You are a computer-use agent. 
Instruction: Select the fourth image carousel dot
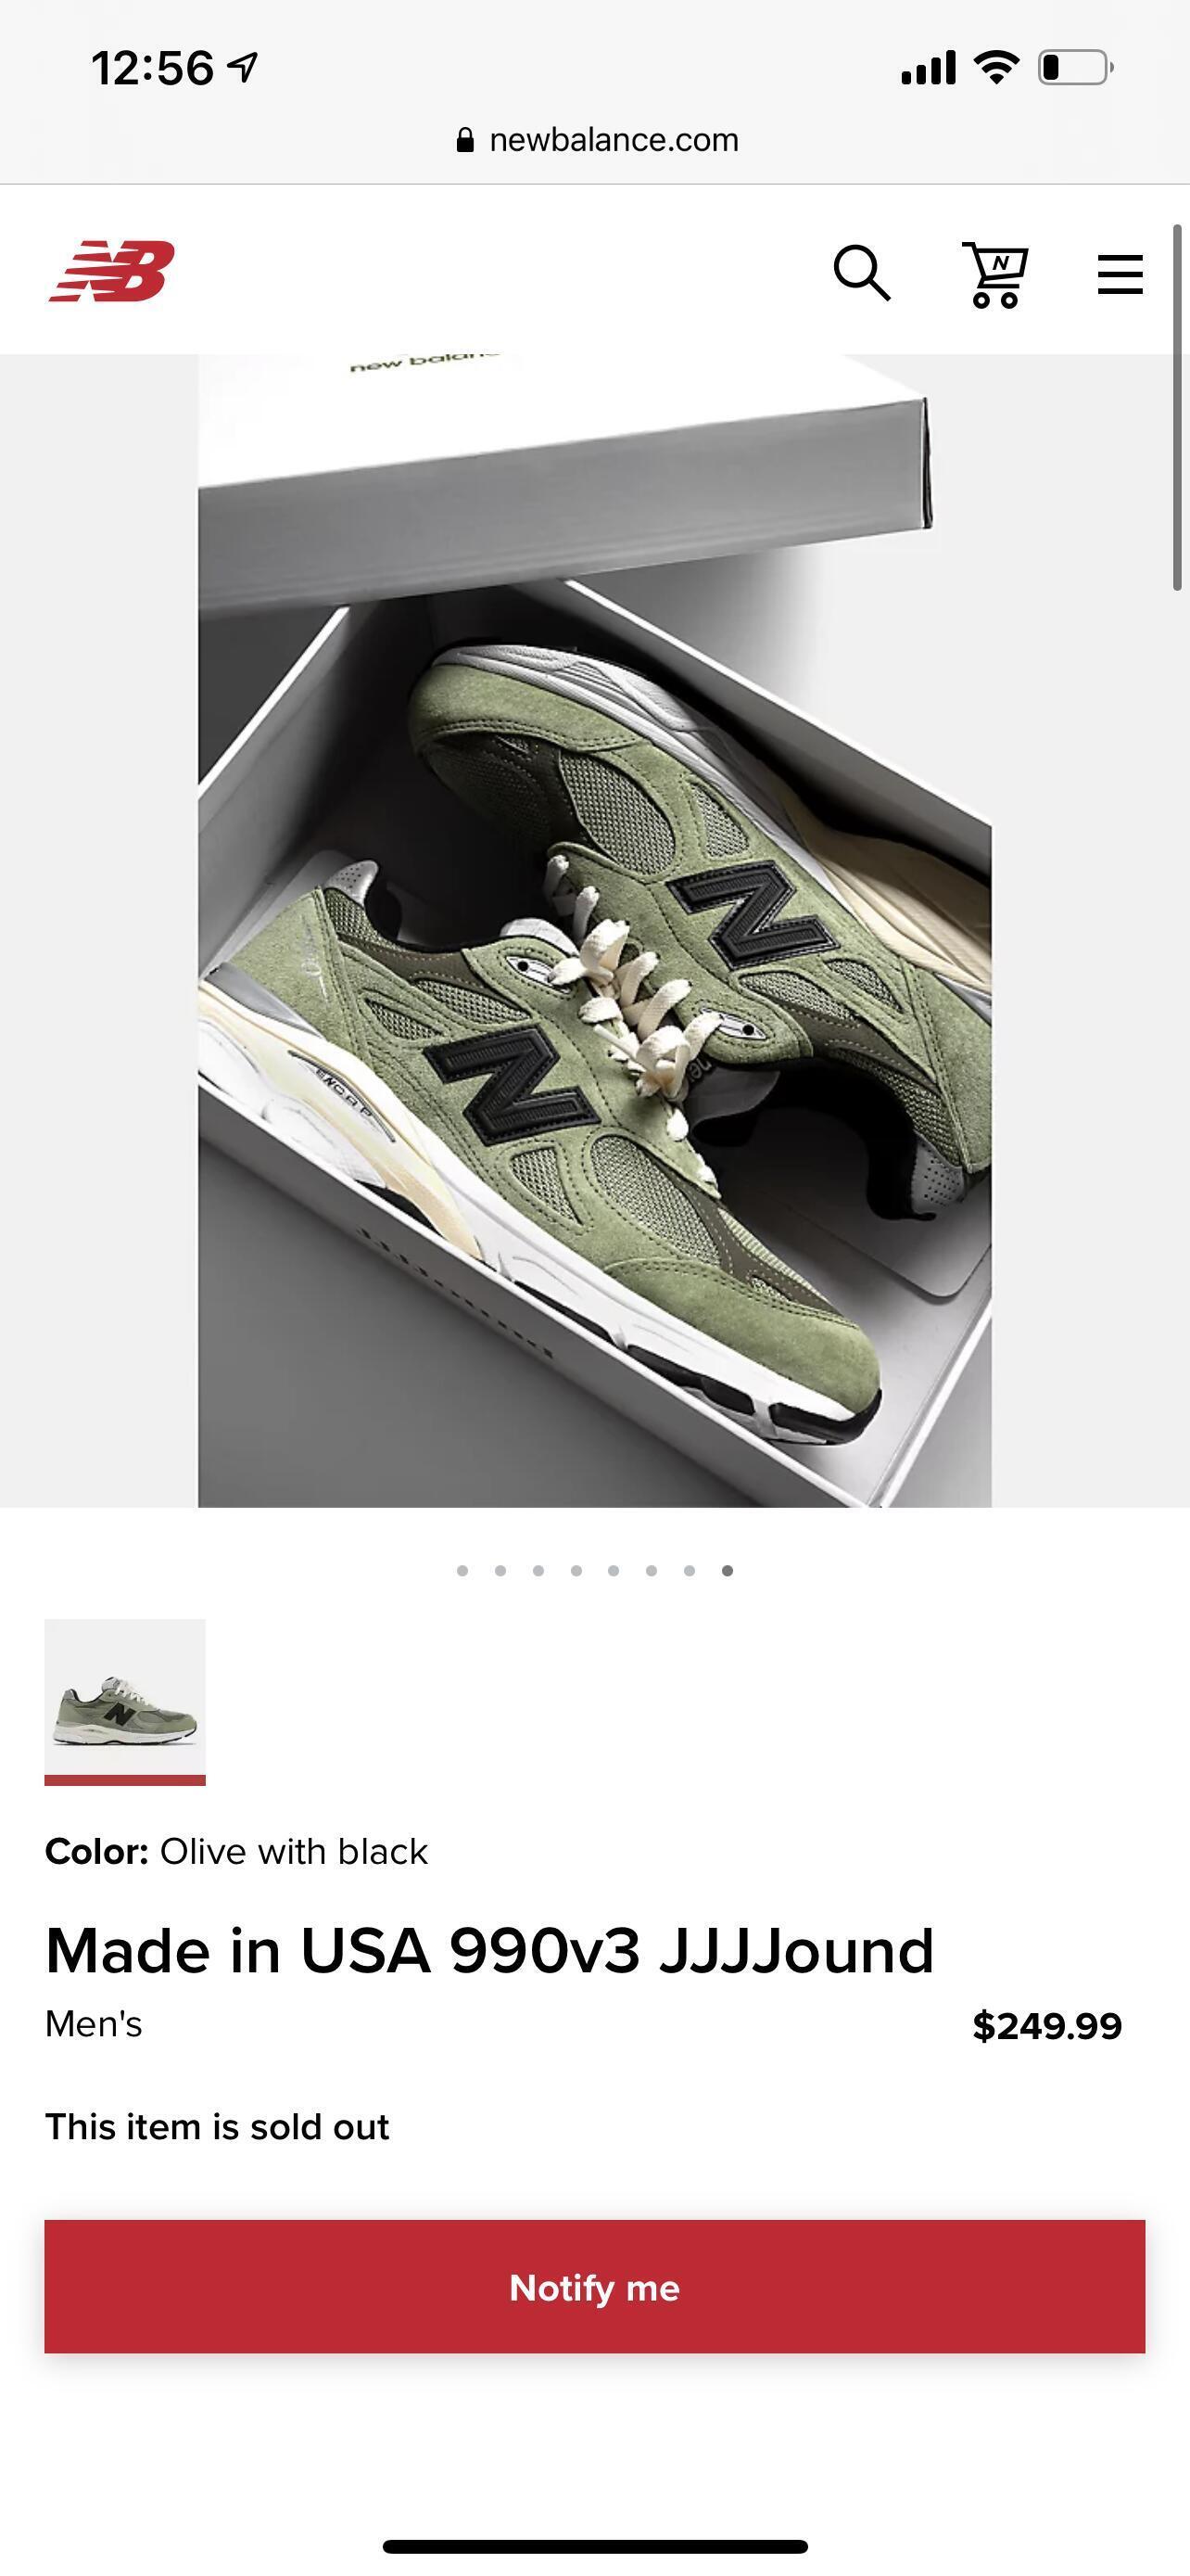[576, 1570]
